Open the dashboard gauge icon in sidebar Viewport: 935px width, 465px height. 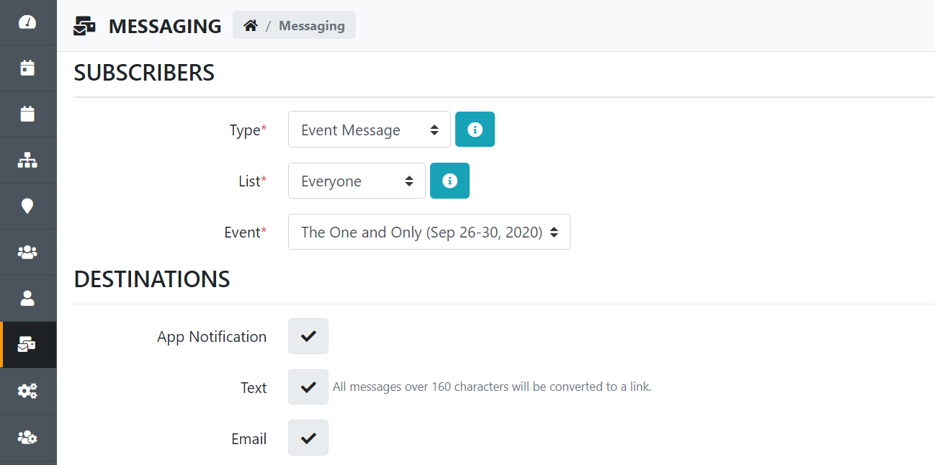click(27, 22)
